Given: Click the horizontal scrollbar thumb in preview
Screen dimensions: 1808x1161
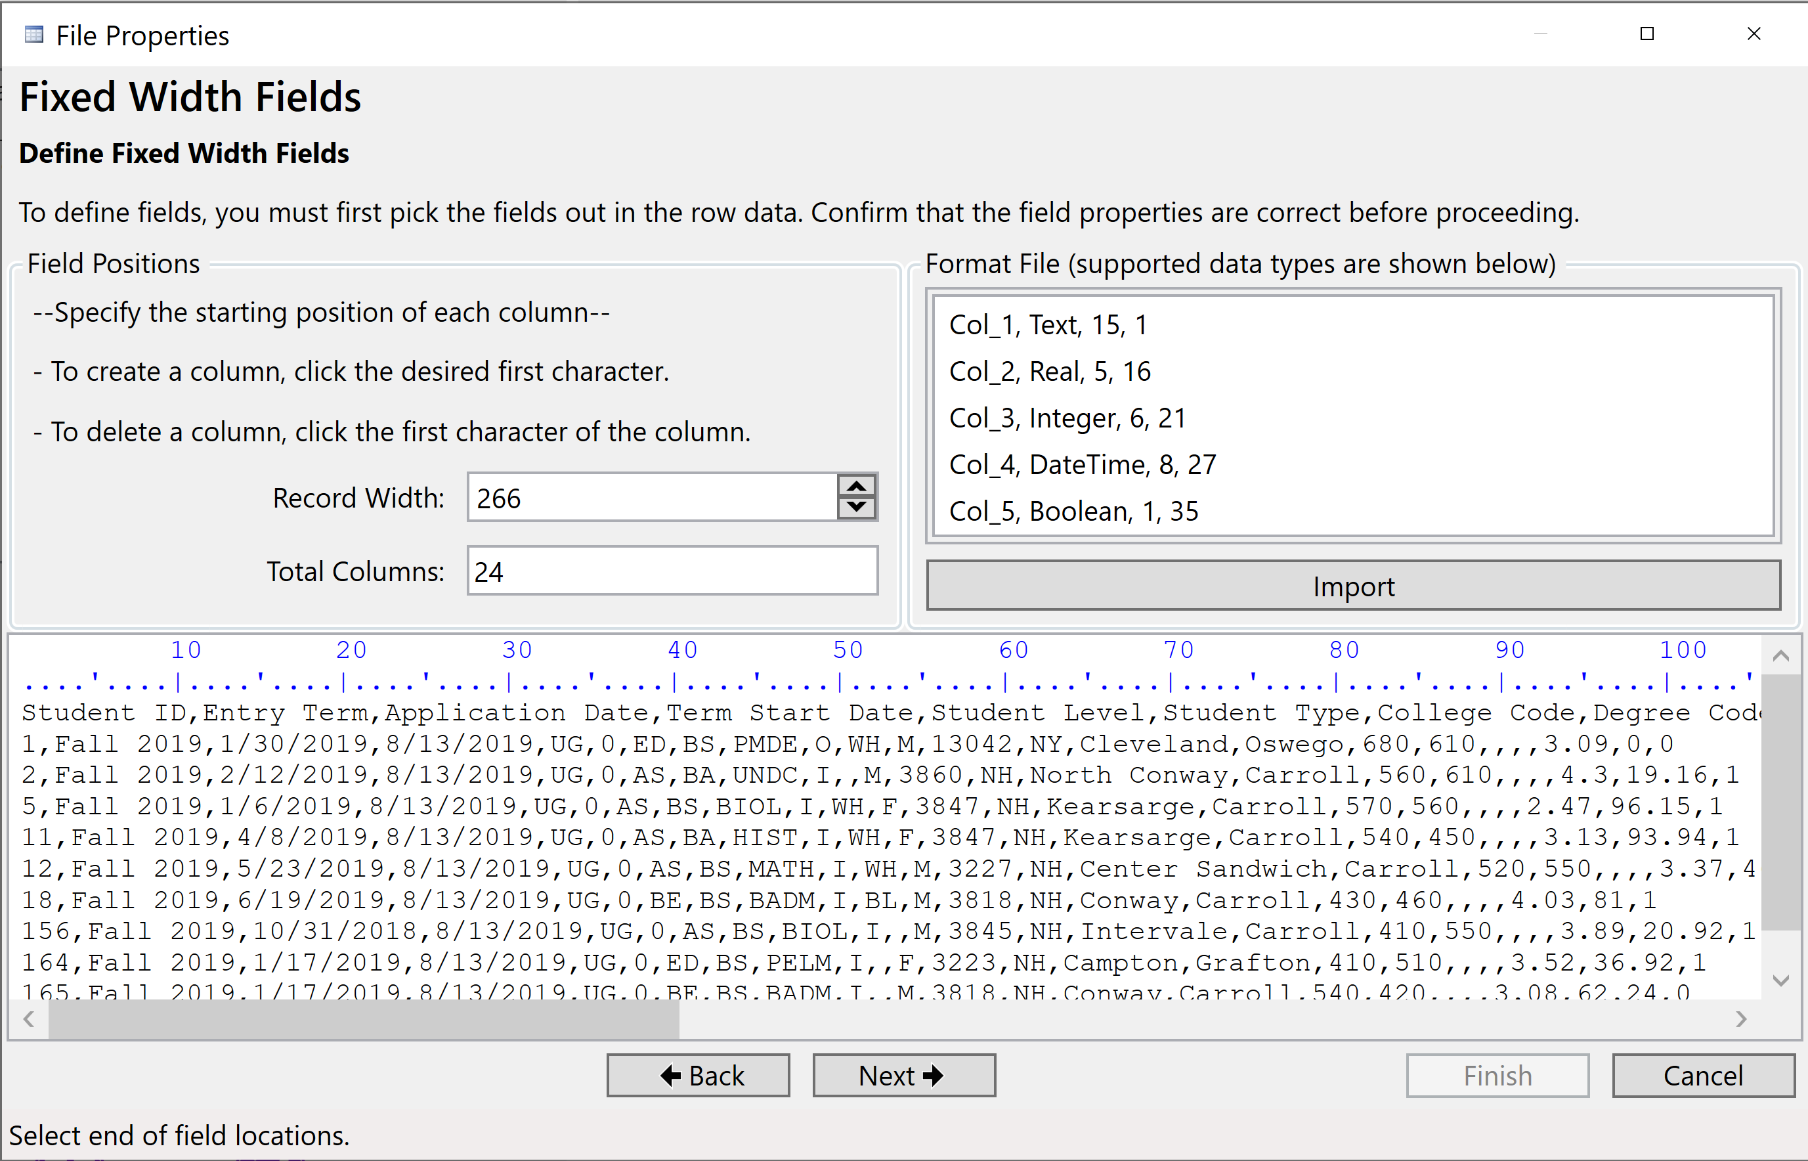Looking at the screenshot, I should (364, 1019).
